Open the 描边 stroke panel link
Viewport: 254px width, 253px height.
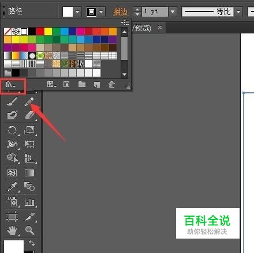[x=121, y=12]
